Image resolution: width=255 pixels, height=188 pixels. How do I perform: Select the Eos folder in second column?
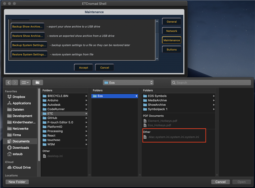click(114, 96)
